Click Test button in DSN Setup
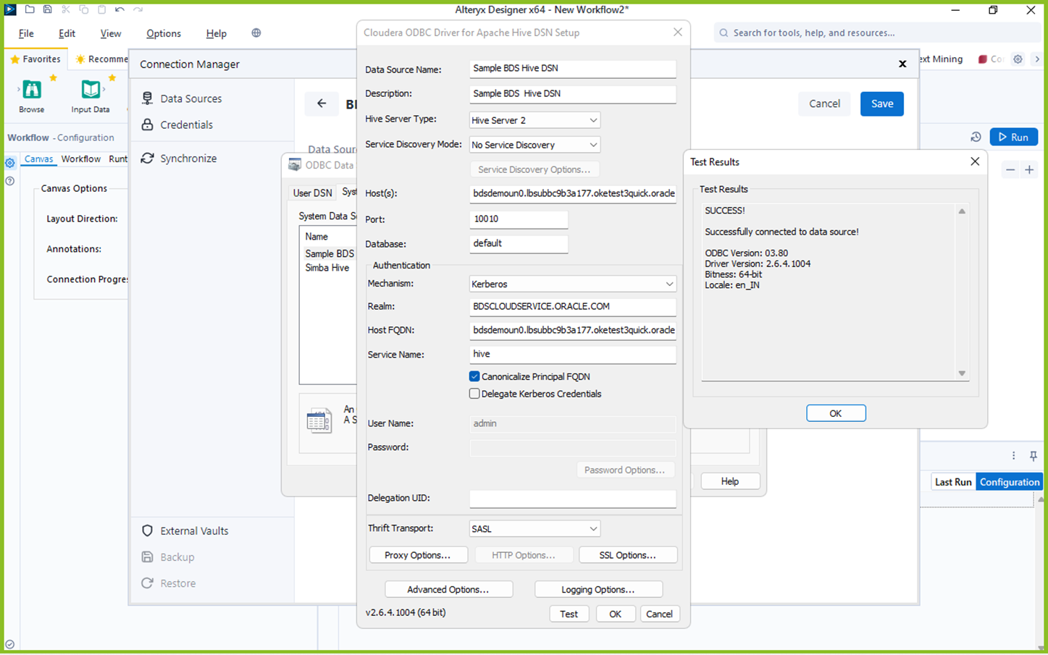 click(569, 614)
